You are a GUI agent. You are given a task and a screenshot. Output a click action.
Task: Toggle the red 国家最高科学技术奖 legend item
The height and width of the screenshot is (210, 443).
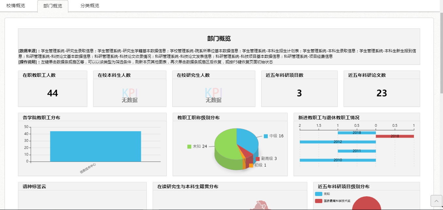[x=319, y=201]
